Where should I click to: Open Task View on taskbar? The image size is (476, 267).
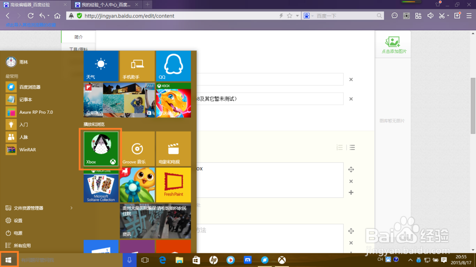(x=145, y=260)
